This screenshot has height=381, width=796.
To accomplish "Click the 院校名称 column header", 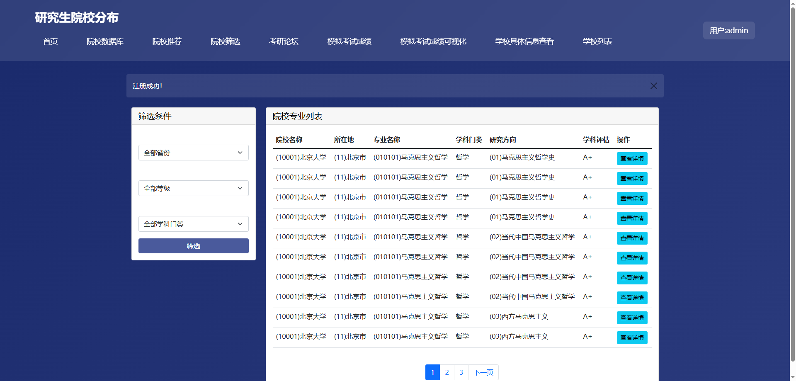I will [289, 140].
